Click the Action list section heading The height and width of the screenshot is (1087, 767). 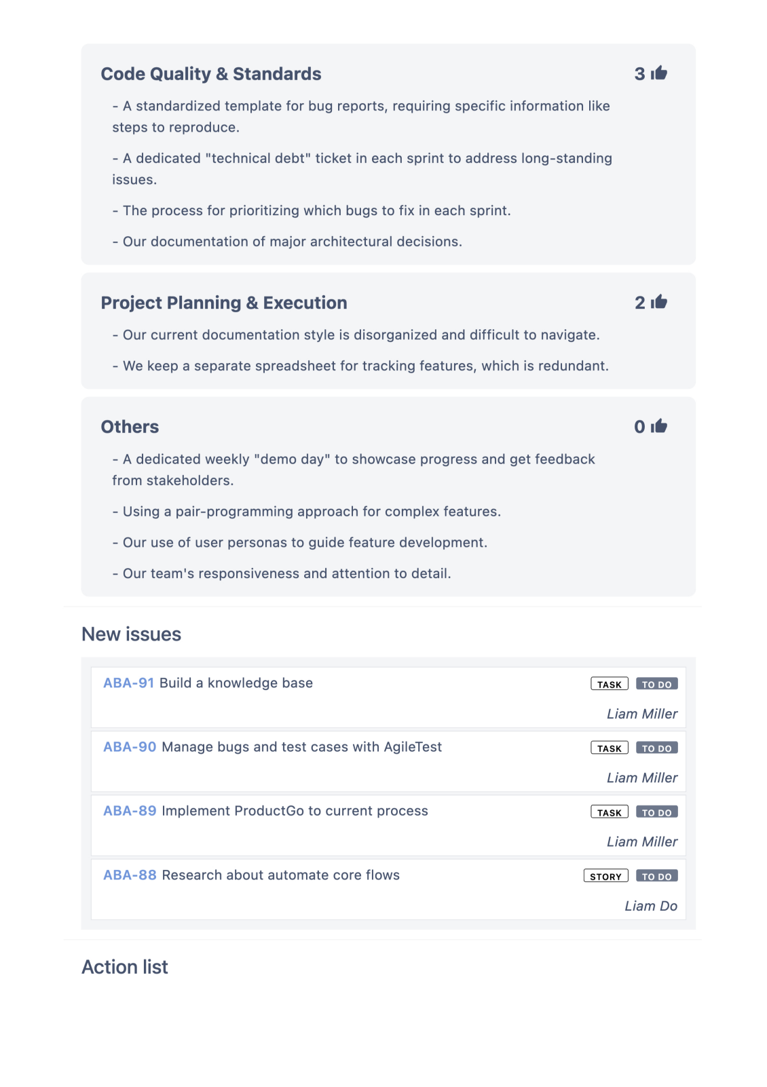125,967
